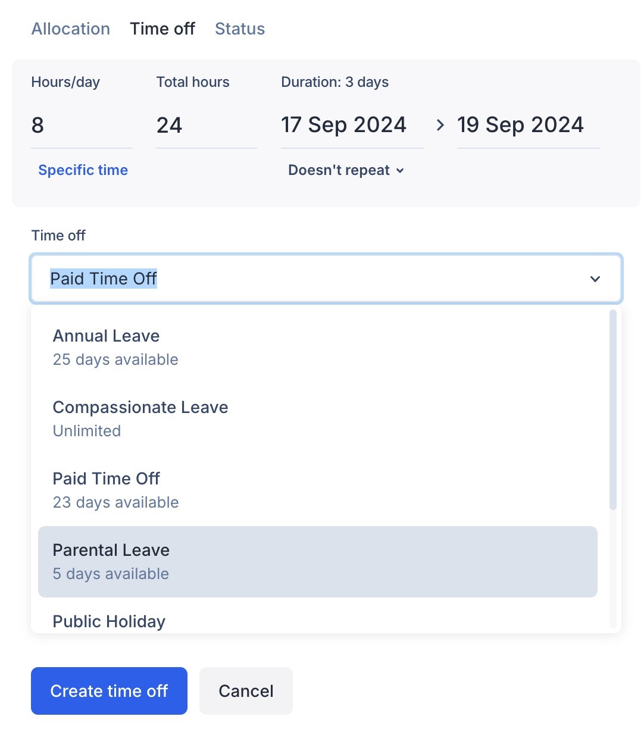Viewport: 644px width, 732px height.
Task: Select the Time off tab
Action: coord(162,29)
